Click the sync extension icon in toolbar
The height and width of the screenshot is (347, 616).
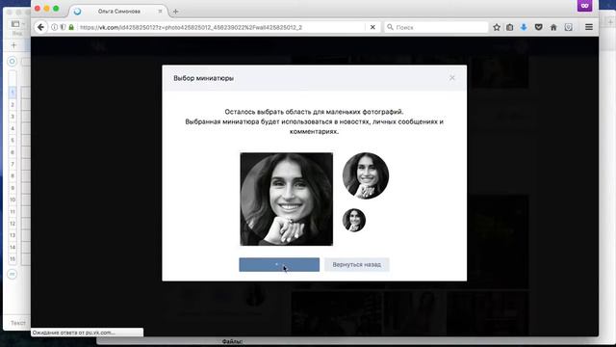(569, 27)
